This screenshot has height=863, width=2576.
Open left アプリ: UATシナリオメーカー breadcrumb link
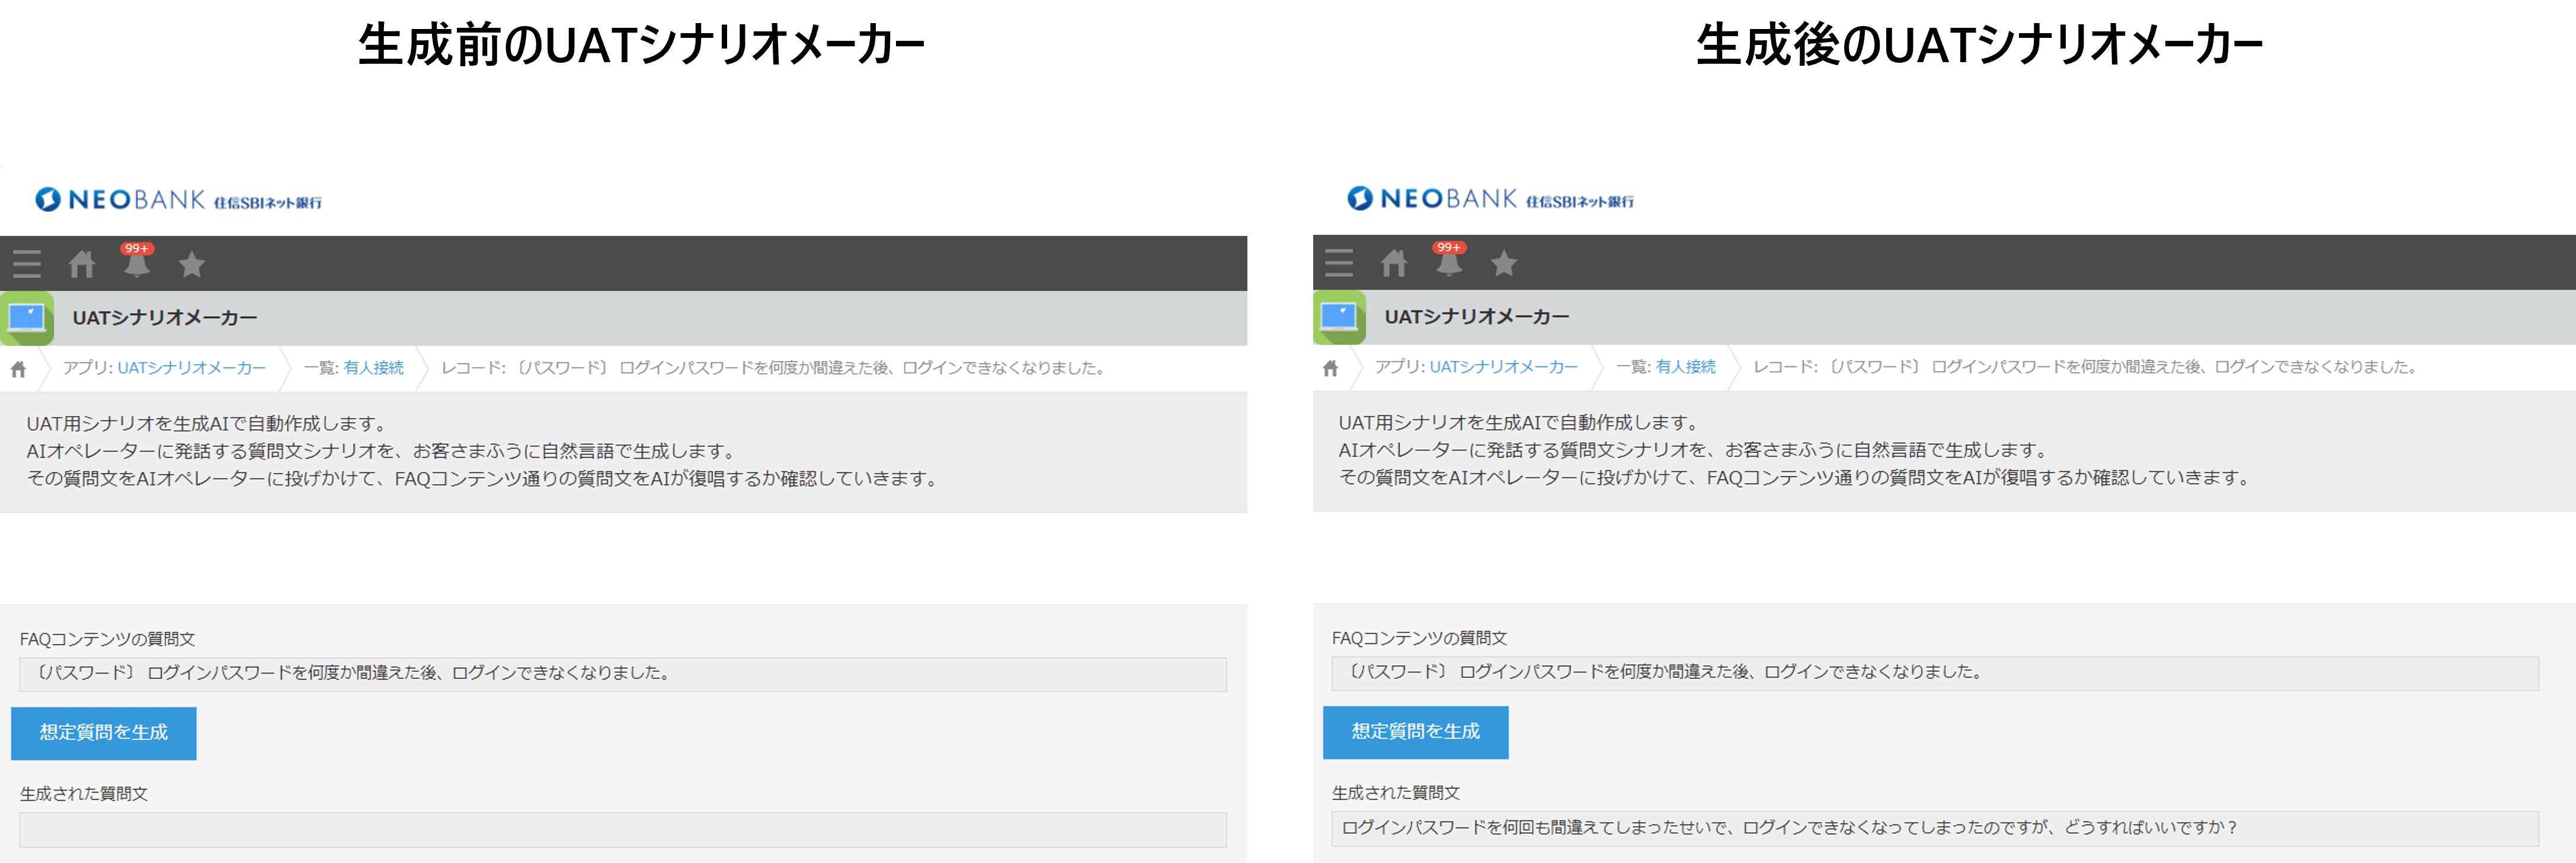pos(191,368)
